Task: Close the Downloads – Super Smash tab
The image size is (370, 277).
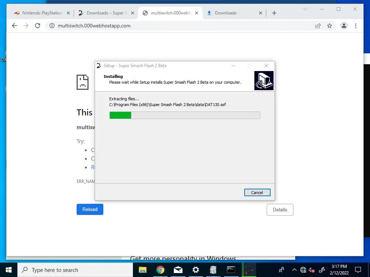Action: pos(133,13)
